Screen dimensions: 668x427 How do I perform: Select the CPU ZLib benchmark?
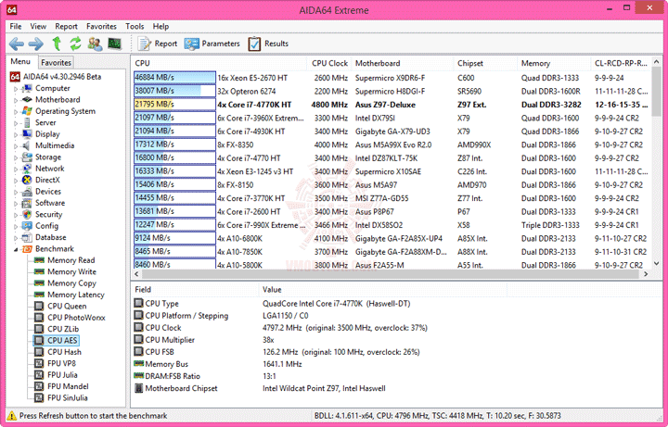tap(63, 329)
